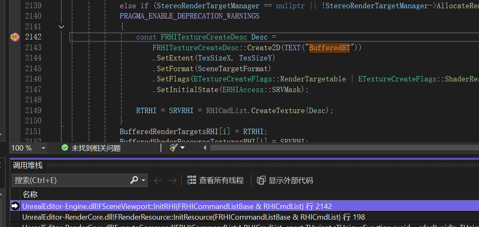Toggle 显示外部代码 button
This screenshot has width=479, height=227.
[x=285, y=180]
